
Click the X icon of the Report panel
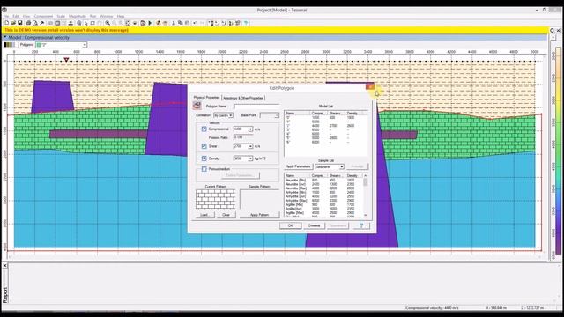click(4, 266)
